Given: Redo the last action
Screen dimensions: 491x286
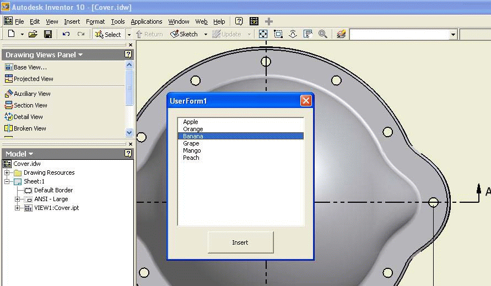Looking at the screenshot, I should pos(81,34).
